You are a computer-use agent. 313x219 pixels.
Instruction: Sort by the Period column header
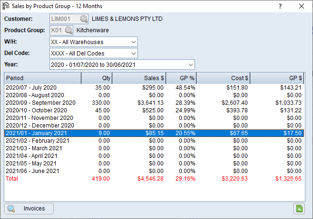click(x=43, y=78)
